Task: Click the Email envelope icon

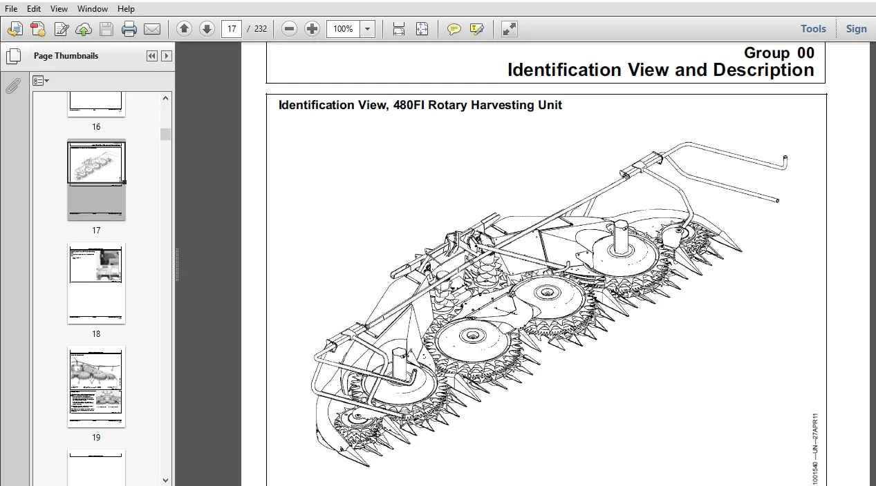Action: point(152,29)
